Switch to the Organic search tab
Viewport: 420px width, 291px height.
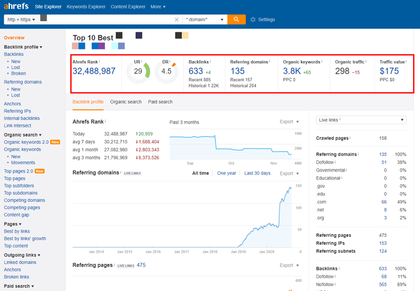(126, 102)
